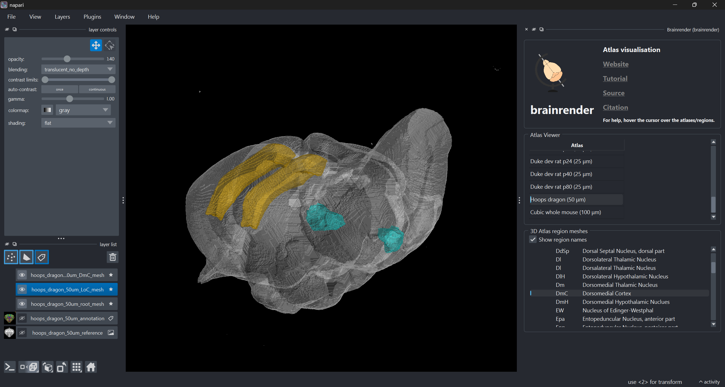Open the brainrender Source link
725x387 pixels.
614,93
